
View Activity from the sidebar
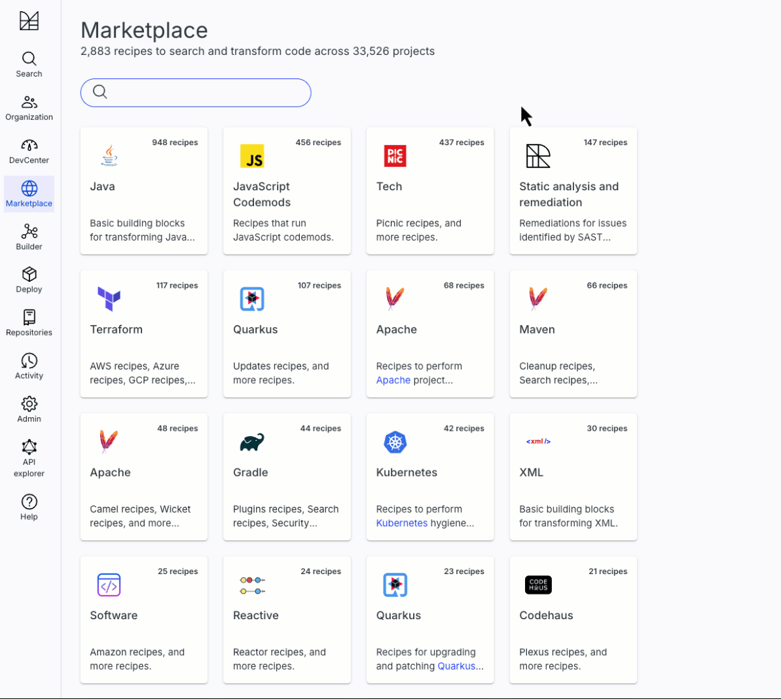coord(29,367)
